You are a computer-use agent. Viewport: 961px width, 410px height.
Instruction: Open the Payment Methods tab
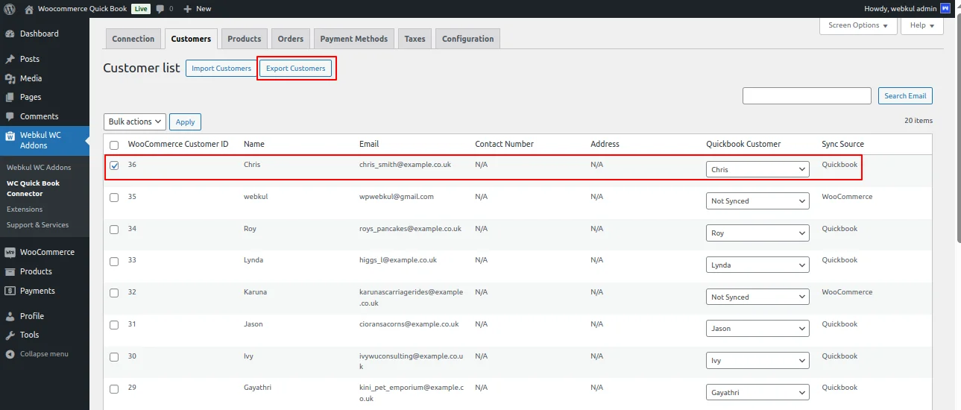point(354,39)
